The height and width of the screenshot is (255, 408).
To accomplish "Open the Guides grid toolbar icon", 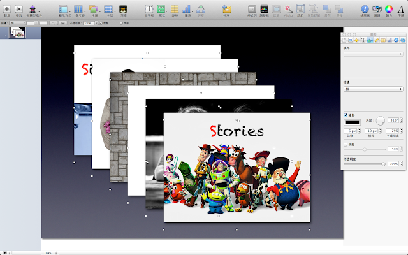I will pyautogui.click(x=78, y=9).
